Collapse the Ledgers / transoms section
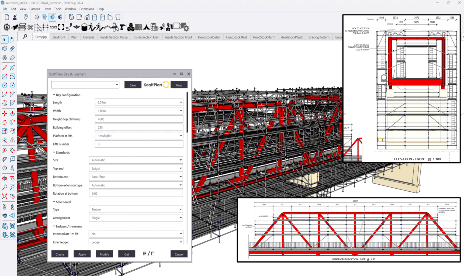This screenshot has width=464, height=276. pyautogui.click(x=67, y=226)
